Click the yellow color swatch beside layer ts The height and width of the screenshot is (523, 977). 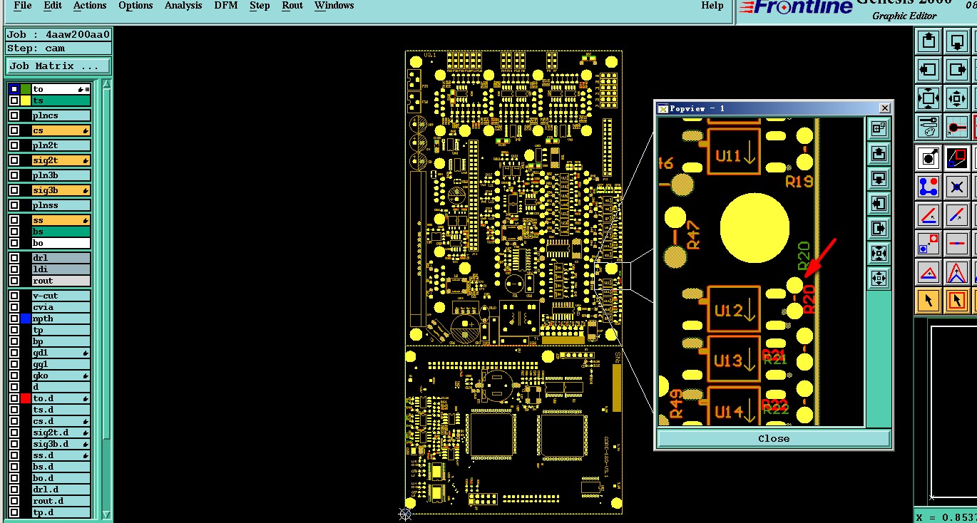[26, 100]
